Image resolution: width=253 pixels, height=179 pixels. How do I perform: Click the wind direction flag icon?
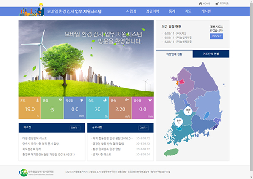[60, 101]
